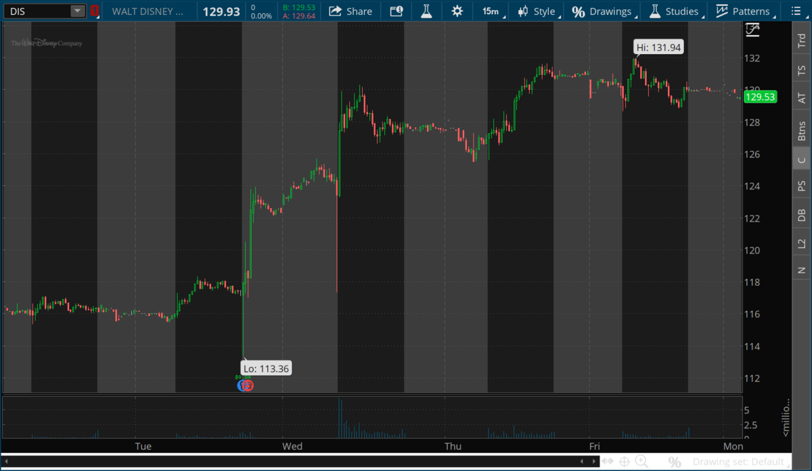Click the 129.93 last price in toolbar
812x471 pixels.
pos(222,11)
